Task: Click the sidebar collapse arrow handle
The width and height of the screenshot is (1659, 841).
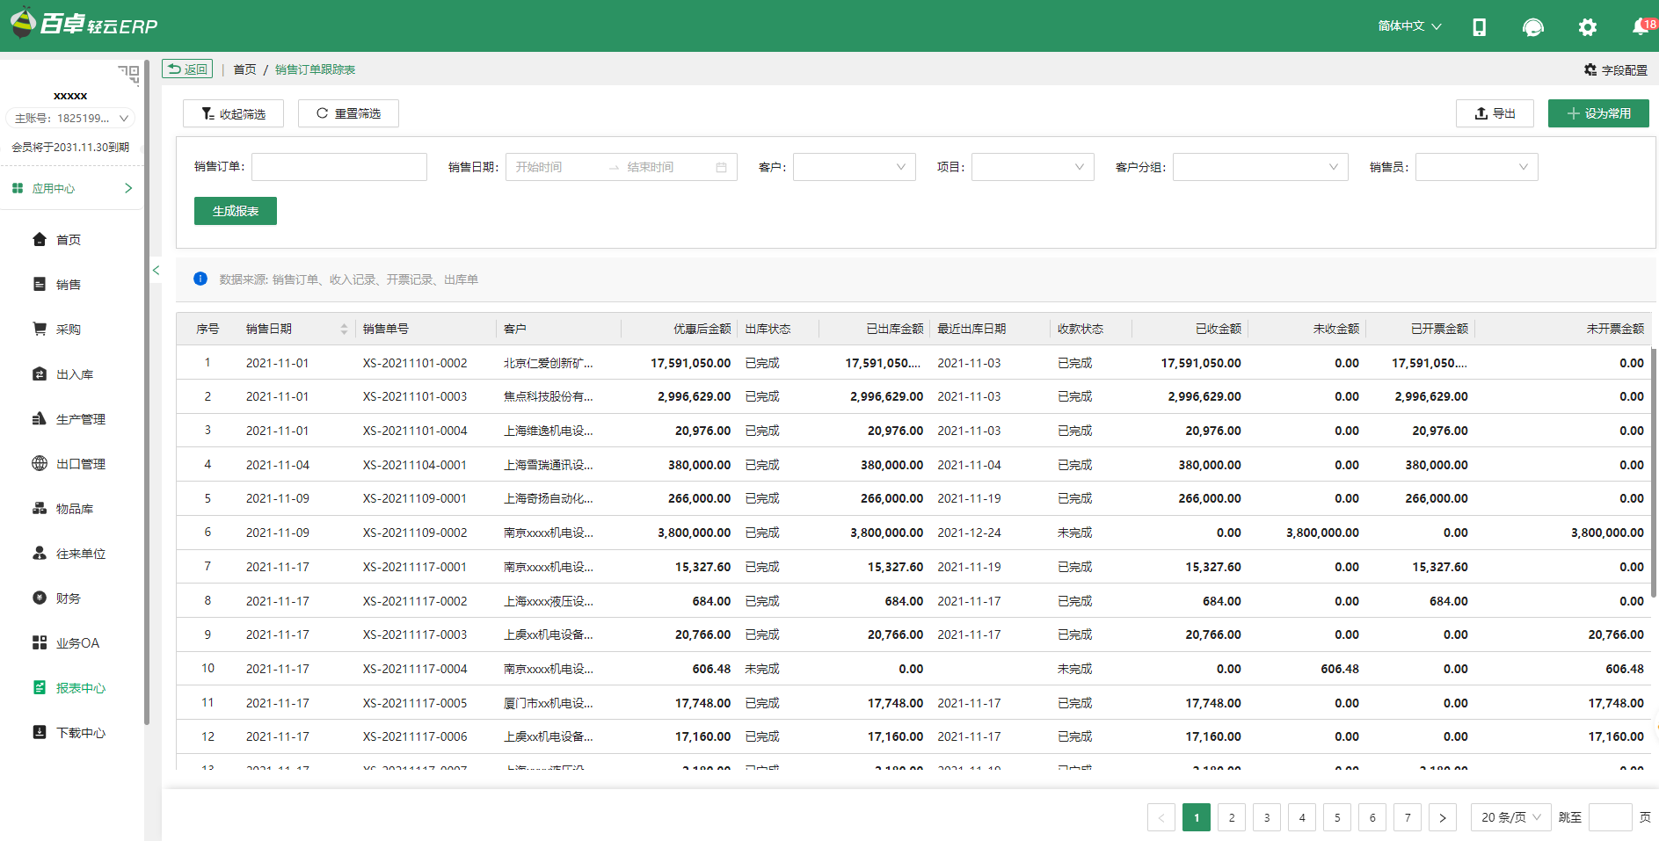Action: coord(156,271)
